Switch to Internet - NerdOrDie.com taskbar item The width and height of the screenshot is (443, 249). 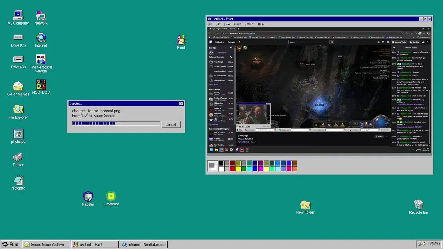[143, 244]
